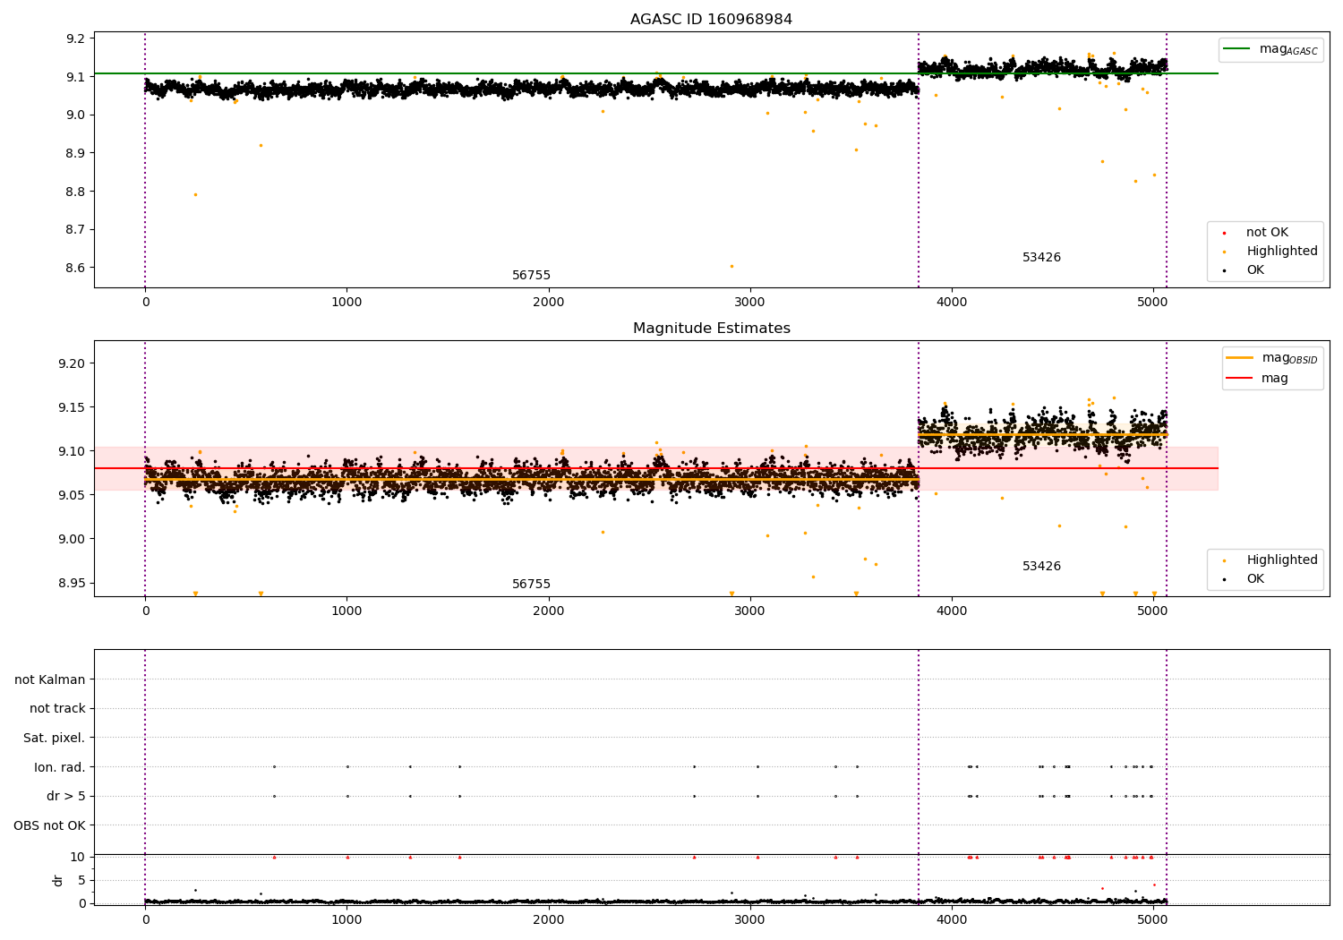1343x940 pixels.
Task: Click the 'dr > 5' row label
Action: pos(66,797)
